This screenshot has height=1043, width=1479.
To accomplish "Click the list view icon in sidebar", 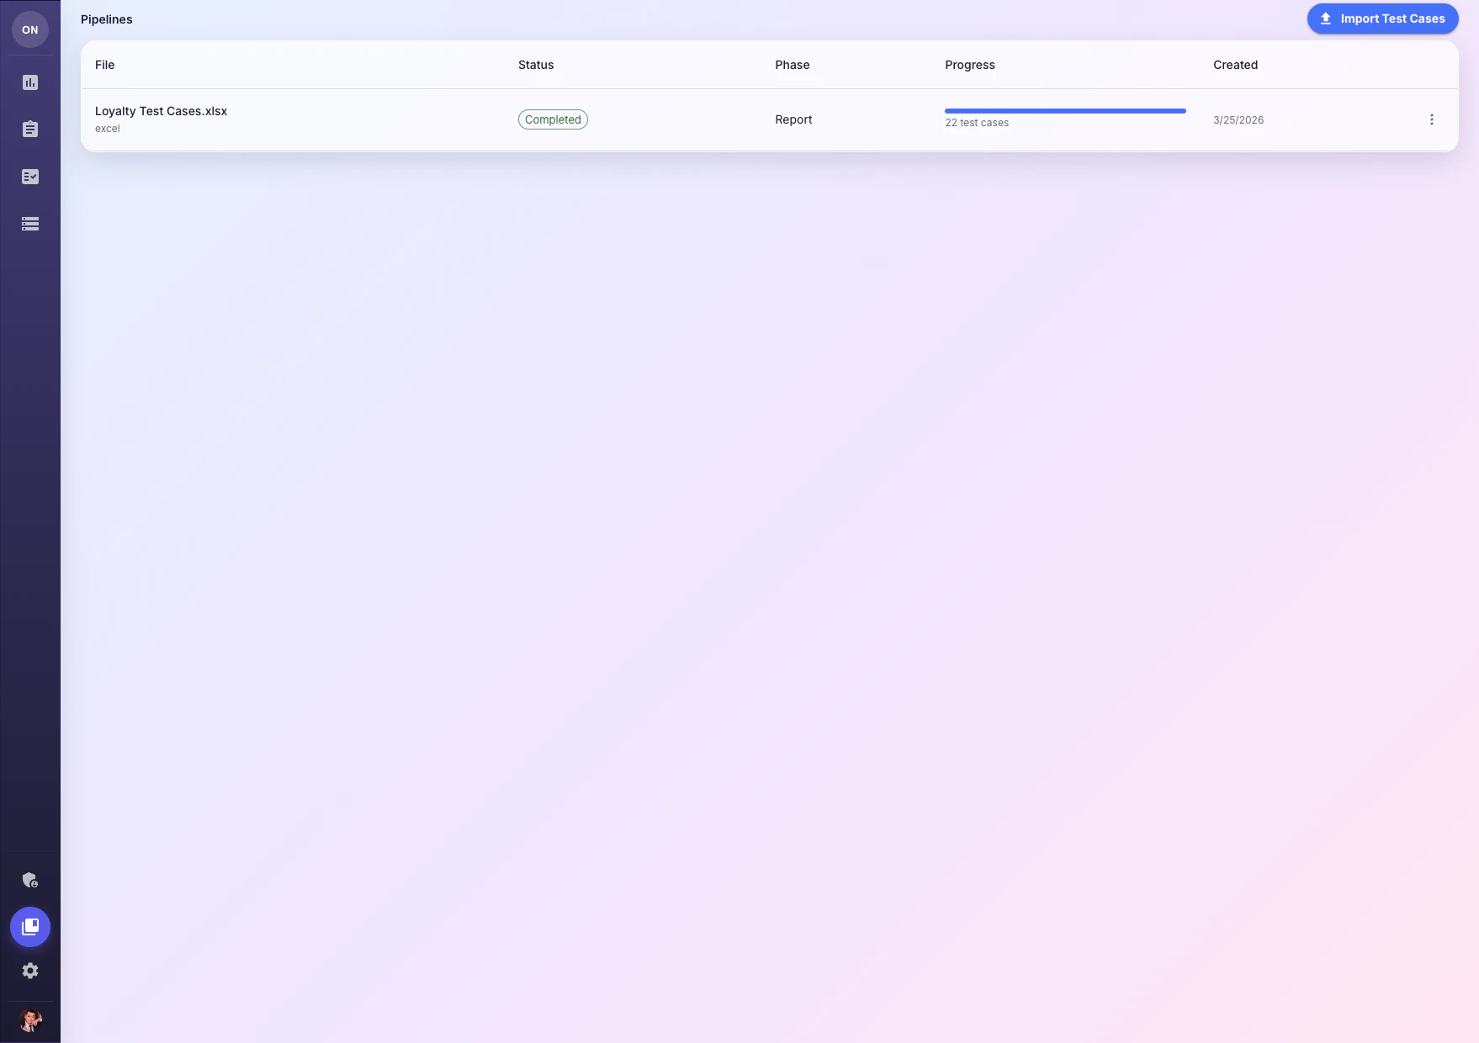I will pyautogui.click(x=30, y=224).
